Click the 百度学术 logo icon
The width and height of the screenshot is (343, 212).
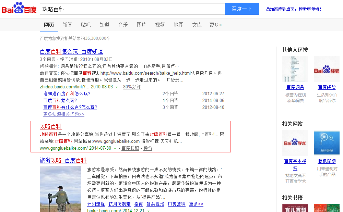click(x=295, y=143)
